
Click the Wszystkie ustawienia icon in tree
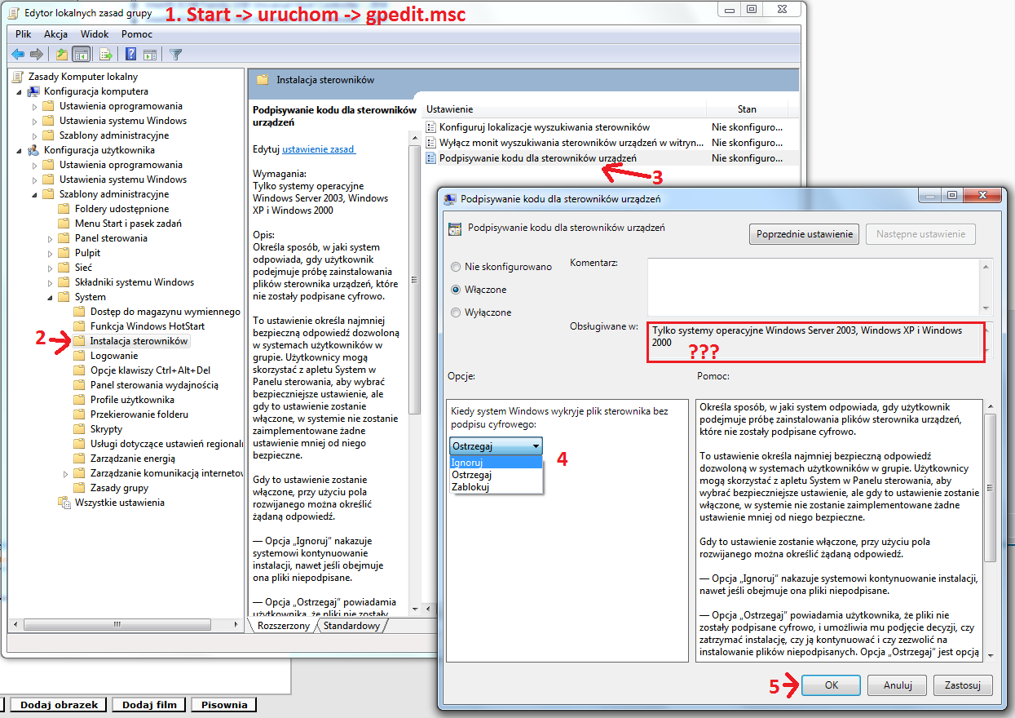click(x=64, y=503)
